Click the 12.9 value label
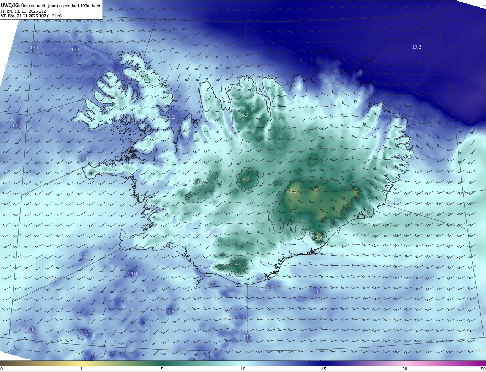Viewport: 486px width, 372px height. pos(84,159)
